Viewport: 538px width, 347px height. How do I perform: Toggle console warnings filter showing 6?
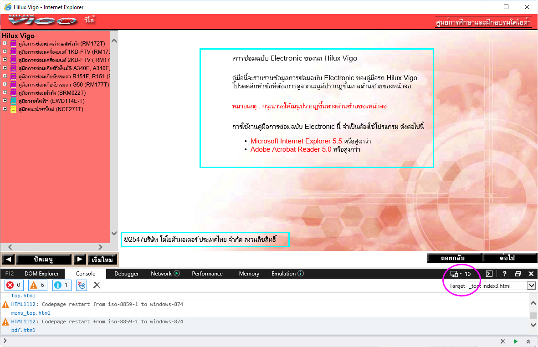pos(38,285)
